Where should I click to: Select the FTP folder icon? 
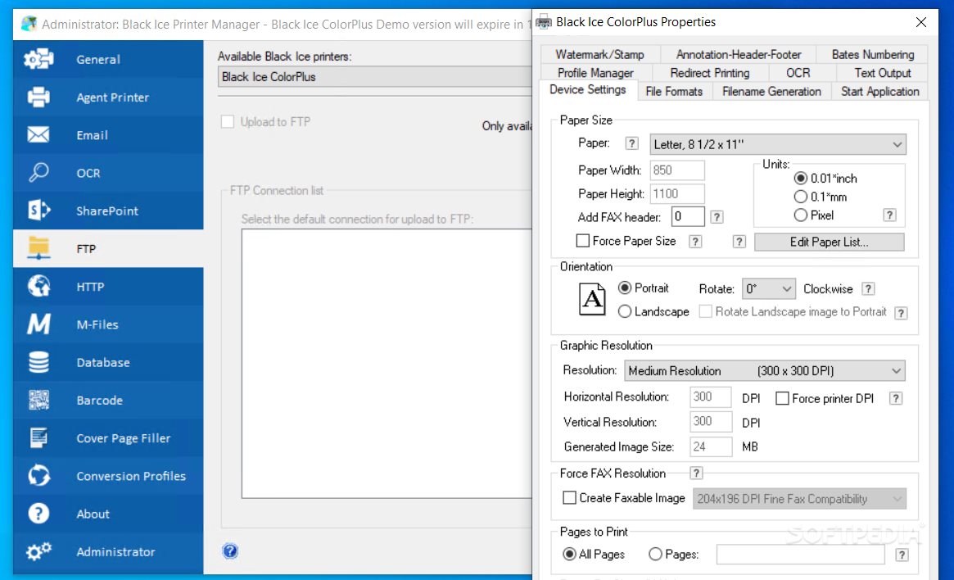click(38, 247)
